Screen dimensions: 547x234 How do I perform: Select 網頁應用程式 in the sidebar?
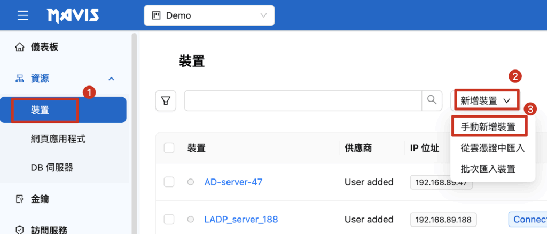(58, 139)
